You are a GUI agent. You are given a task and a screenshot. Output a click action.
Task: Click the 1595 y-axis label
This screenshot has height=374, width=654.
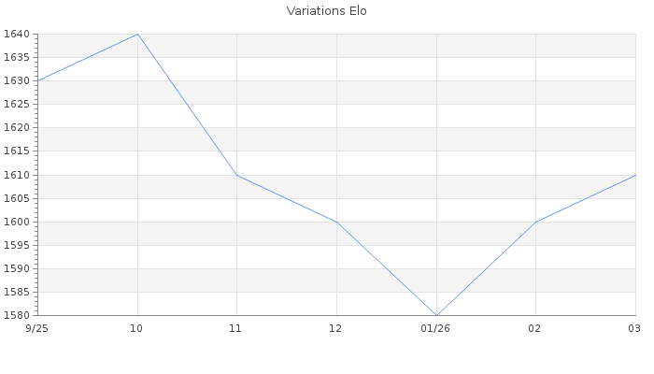18,245
